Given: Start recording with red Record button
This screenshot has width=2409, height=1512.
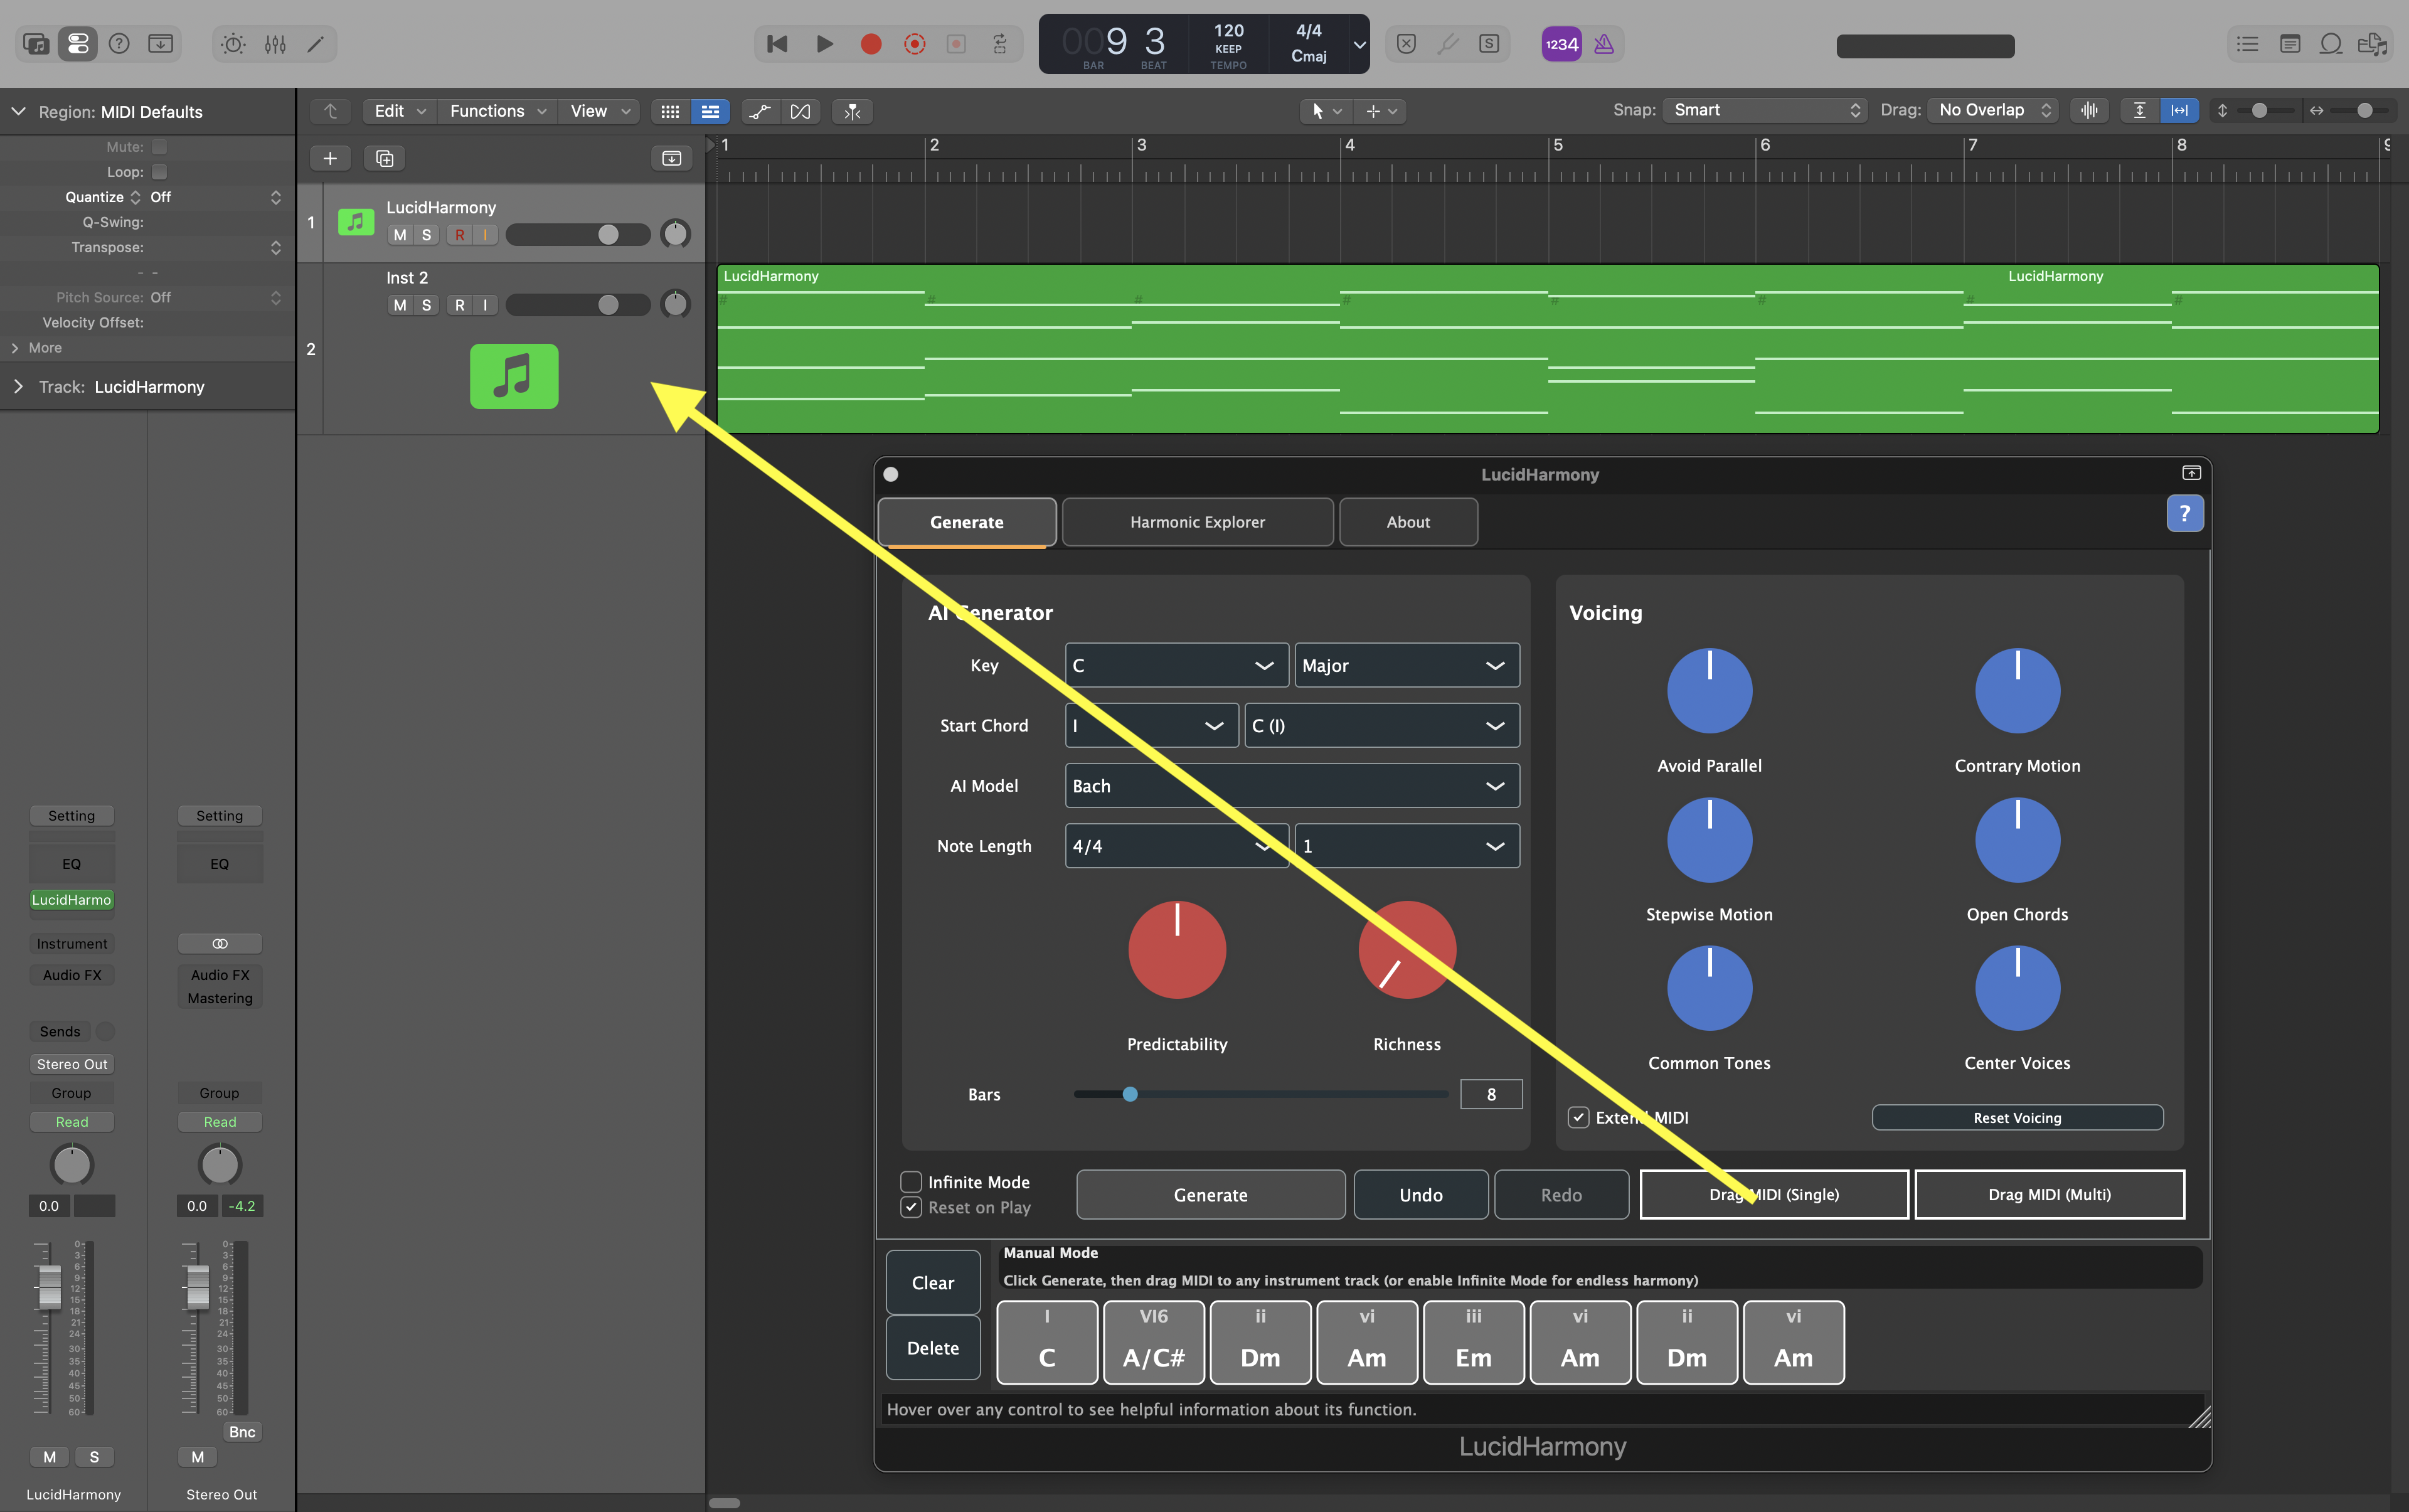Looking at the screenshot, I should (x=871, y=44).
